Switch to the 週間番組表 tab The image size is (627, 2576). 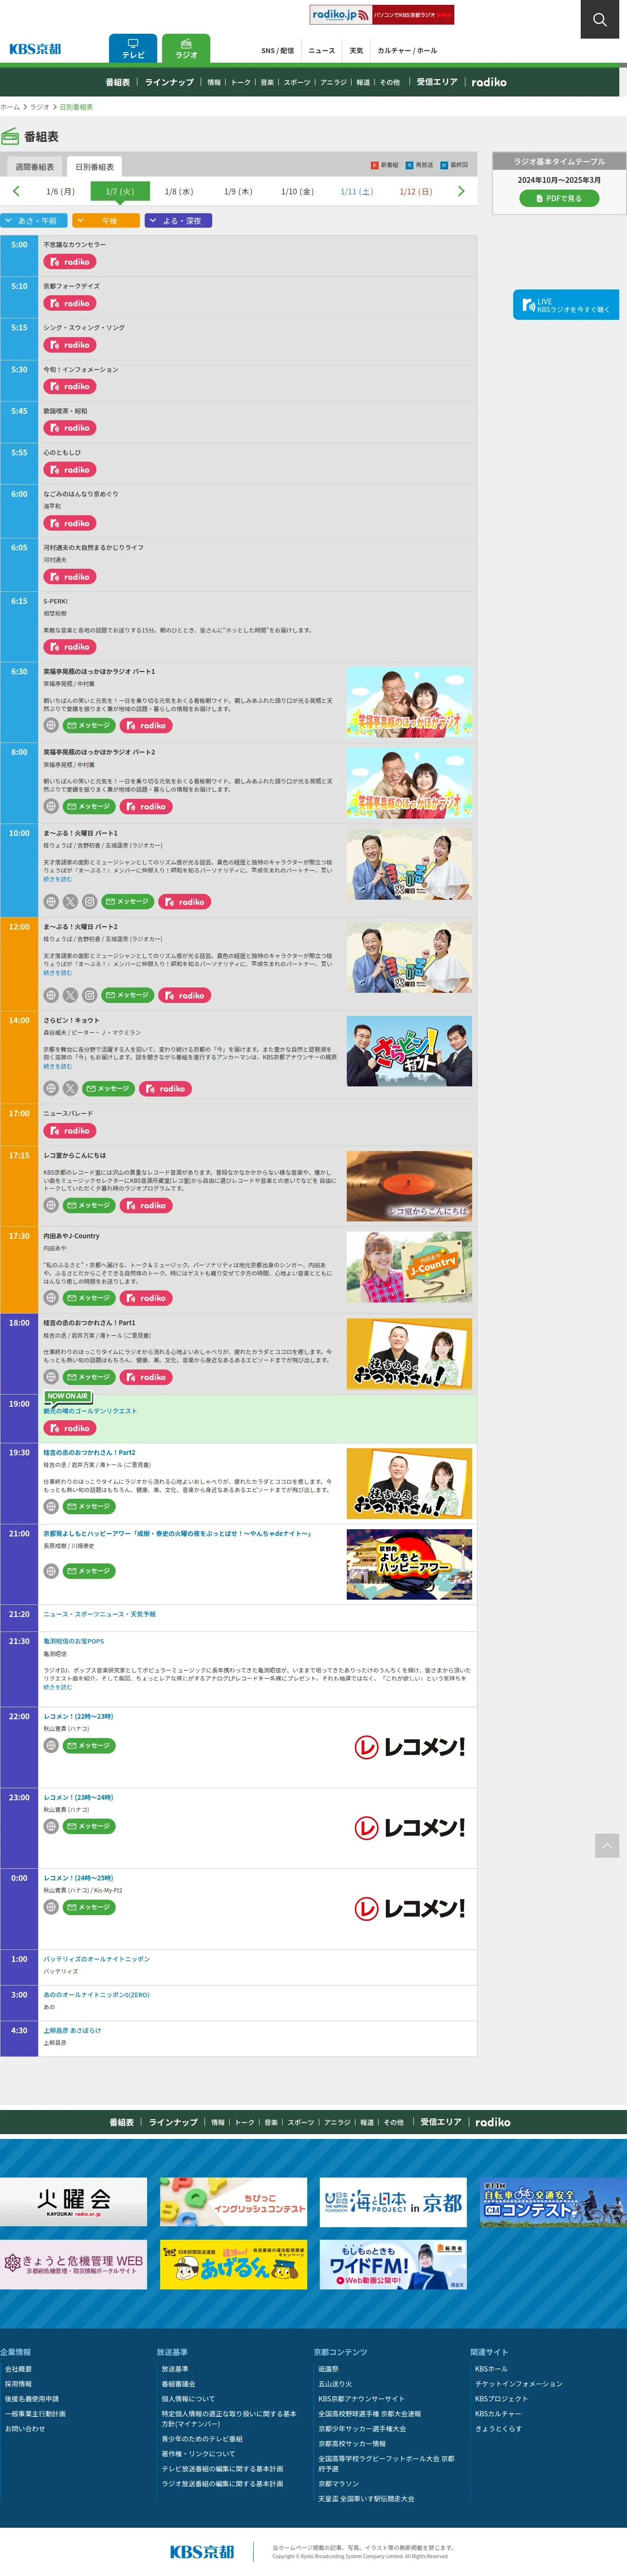pyautogui.click(x=35, y=167)
